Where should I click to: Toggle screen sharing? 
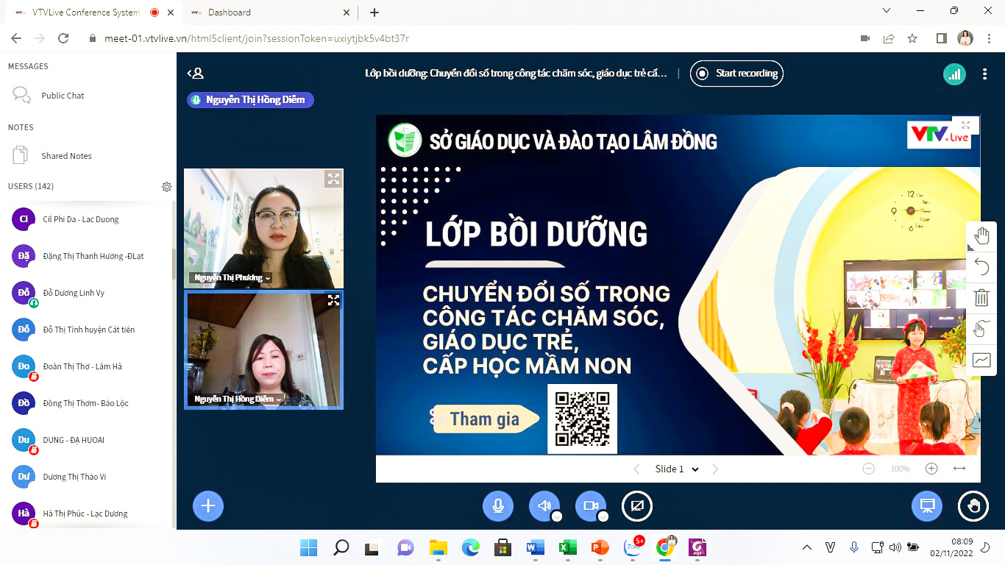637,505
